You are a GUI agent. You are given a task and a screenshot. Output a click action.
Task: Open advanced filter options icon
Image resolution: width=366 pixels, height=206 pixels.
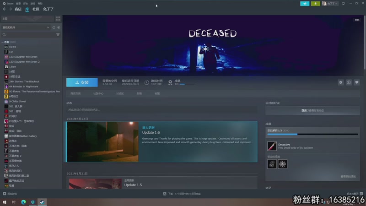point(58,35)
